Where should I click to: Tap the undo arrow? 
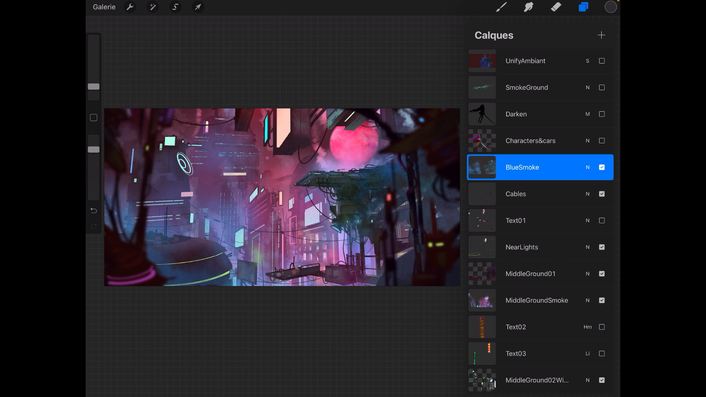point(94,211)
